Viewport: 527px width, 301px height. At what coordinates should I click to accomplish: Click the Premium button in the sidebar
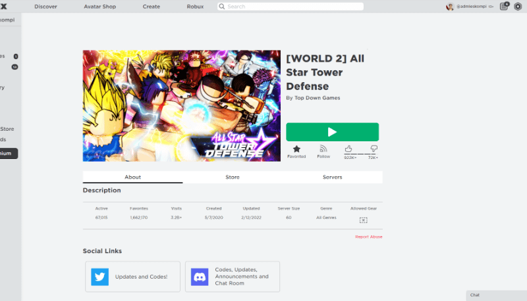[x=9, y=154]
